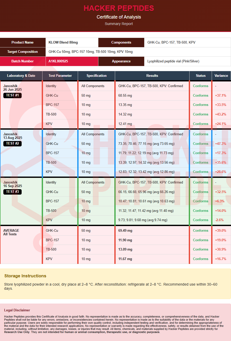Click the 'Certificate of Analysis' subtitle

point(119,17)
